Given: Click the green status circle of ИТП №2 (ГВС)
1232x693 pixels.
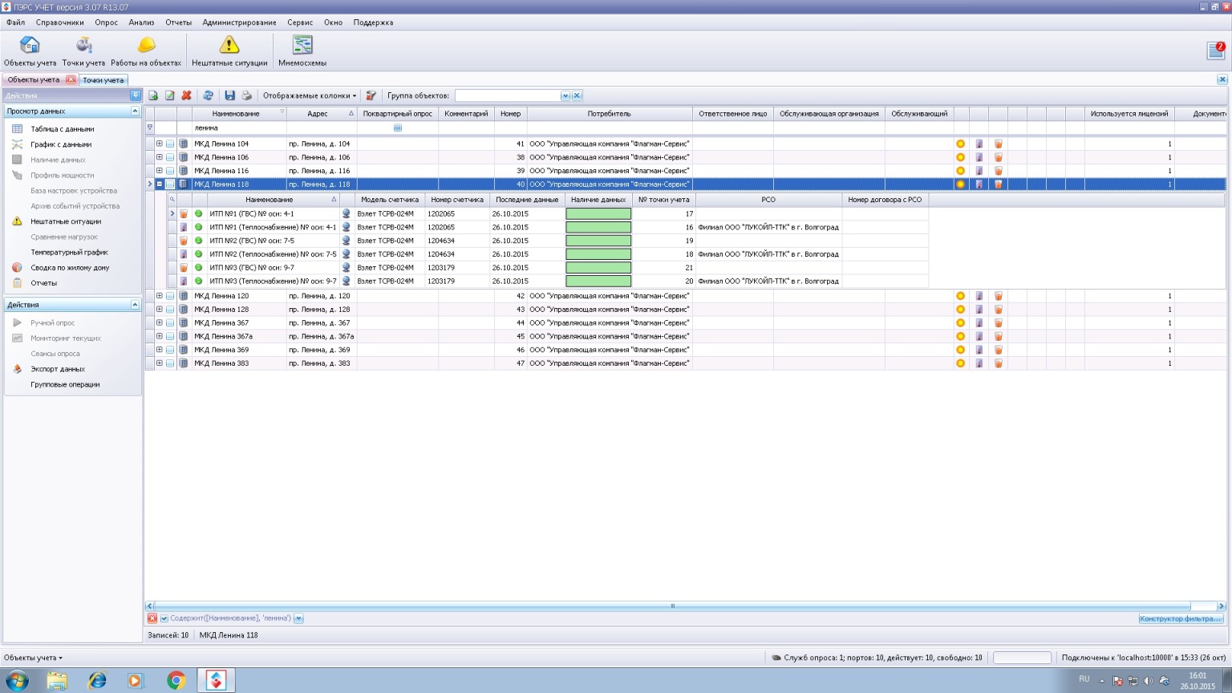Looking at the screenshot, I should [x=199, y=241].
